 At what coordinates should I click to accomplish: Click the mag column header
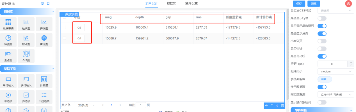108,17
